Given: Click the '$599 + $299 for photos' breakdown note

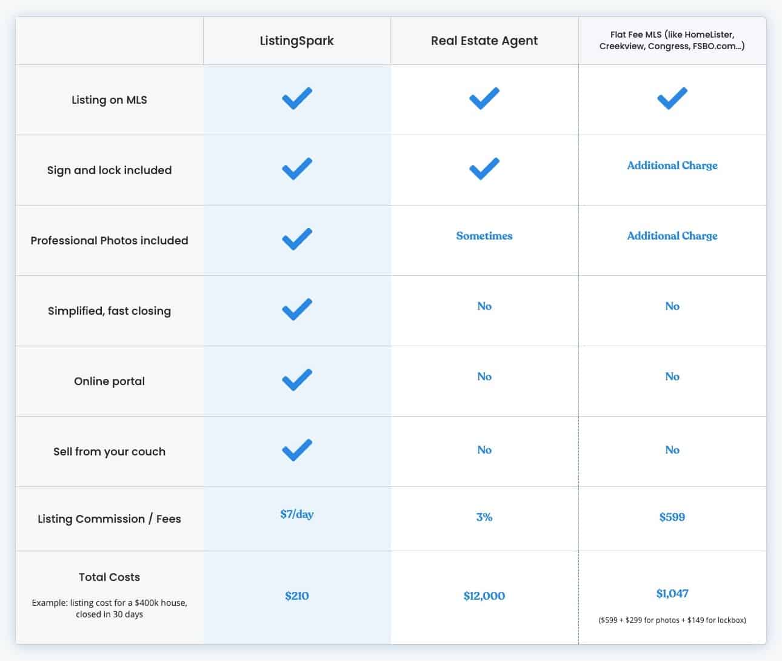Looking at the screenshot, I should (x=672, y=620).
